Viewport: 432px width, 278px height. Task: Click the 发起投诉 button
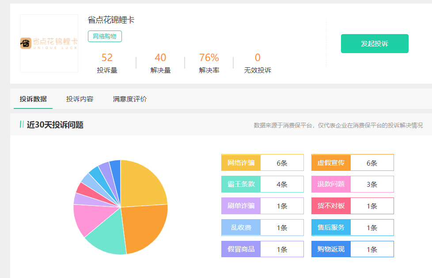(x=375, y=43)
